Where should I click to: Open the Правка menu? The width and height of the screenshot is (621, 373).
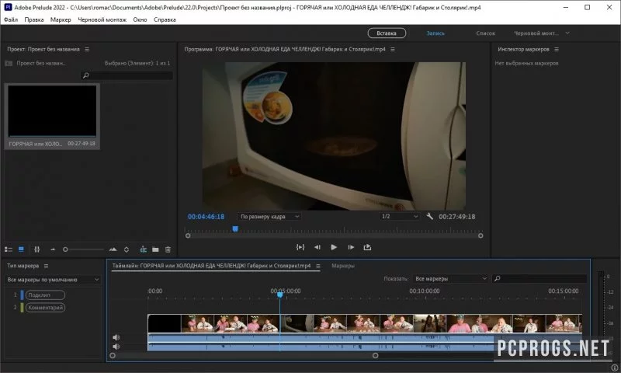coord(34,19)
